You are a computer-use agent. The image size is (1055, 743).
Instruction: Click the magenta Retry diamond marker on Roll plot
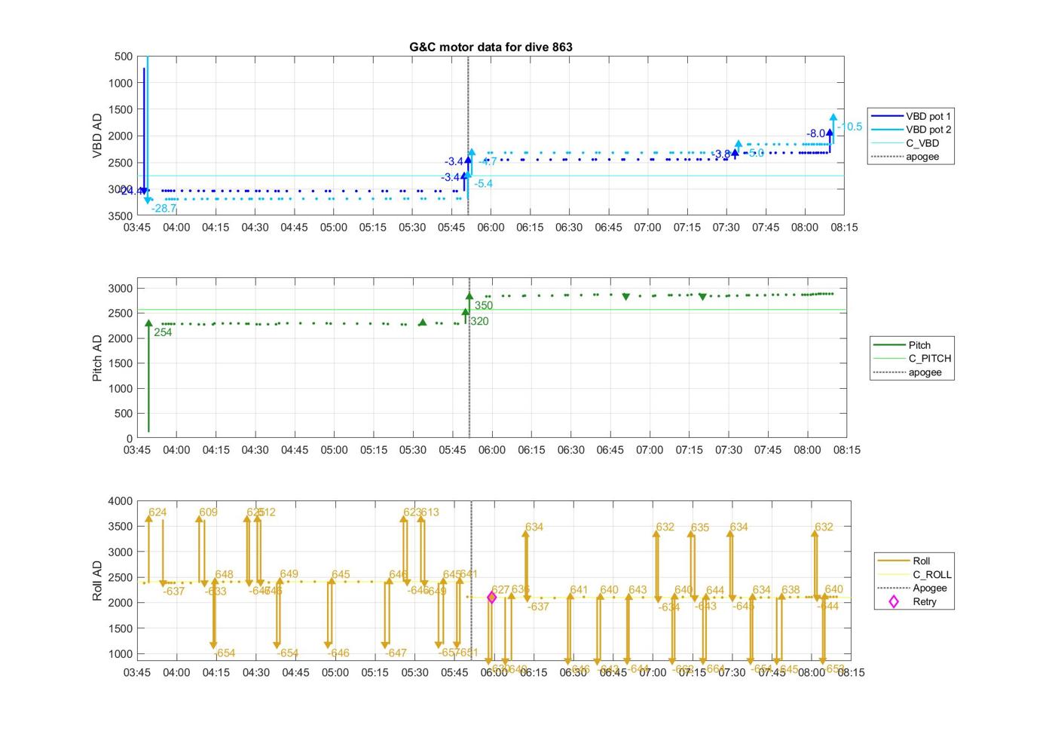[492, 598]
